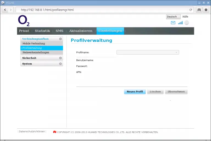The image size is (211, 141).
Task: Open the bookmark icon next to address bar
Action: point(199,10)
